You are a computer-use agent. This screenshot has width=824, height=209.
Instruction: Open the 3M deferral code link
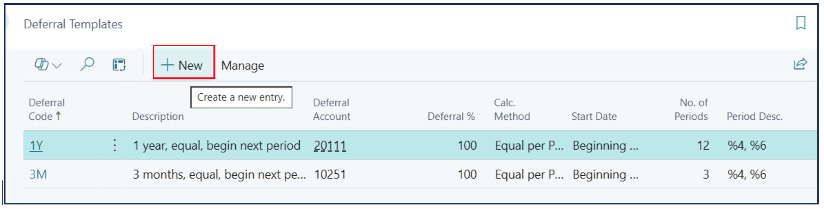pos(38,174)
